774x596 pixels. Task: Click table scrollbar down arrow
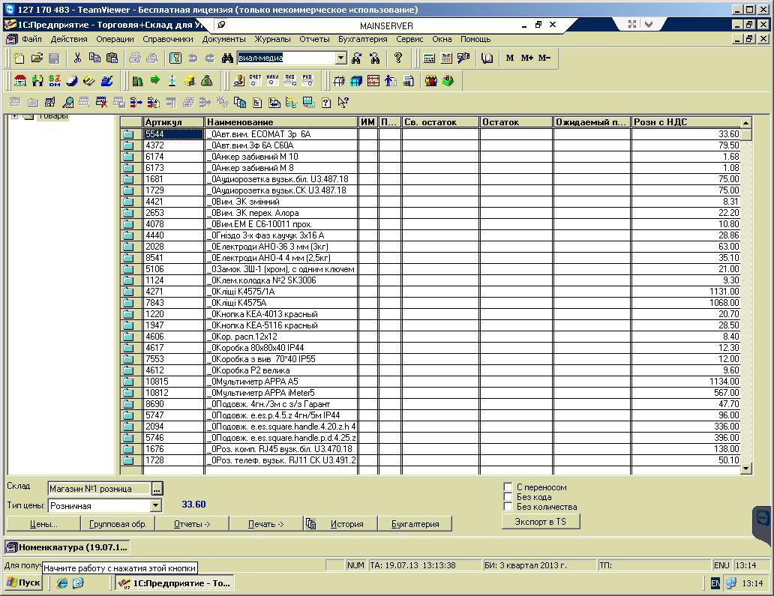click(x=745, y=469)
